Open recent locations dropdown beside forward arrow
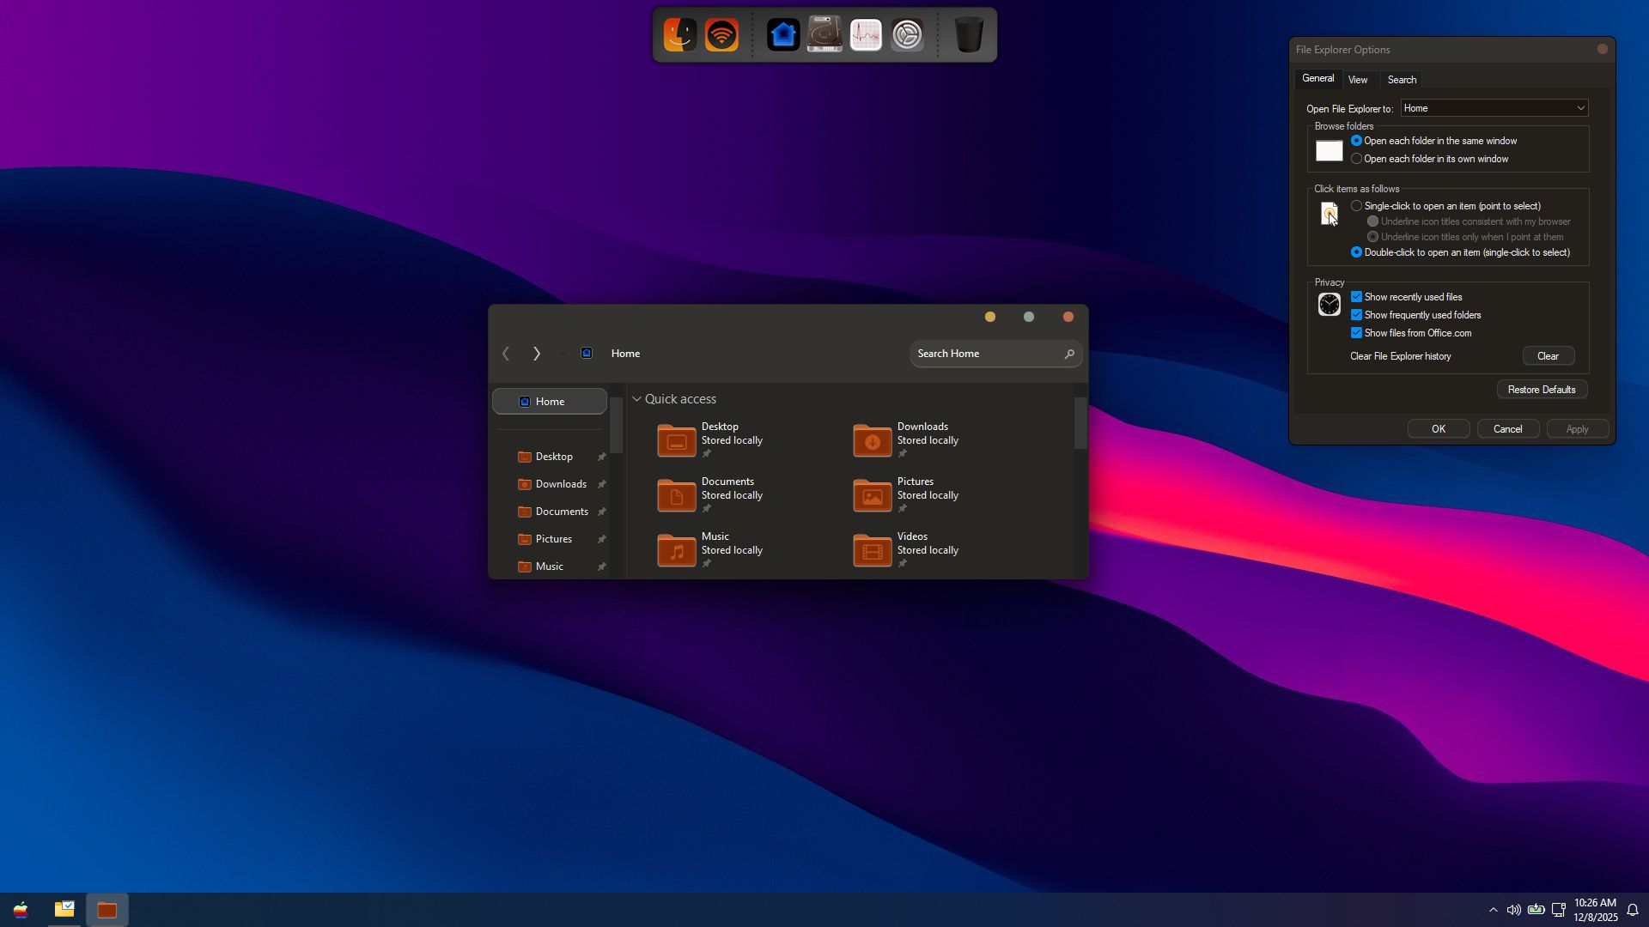The height and width of the screenshot is (927, 1649). [563, 354]
